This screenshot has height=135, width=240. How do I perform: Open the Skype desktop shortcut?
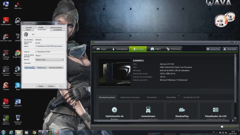(18, 86)
